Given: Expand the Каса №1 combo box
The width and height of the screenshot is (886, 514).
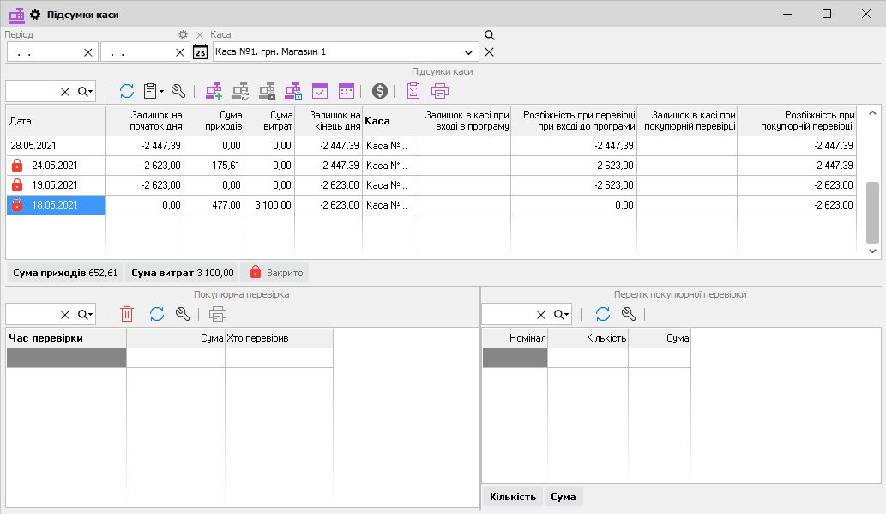Looking at the screenshot, I should [x=468, y=52].
